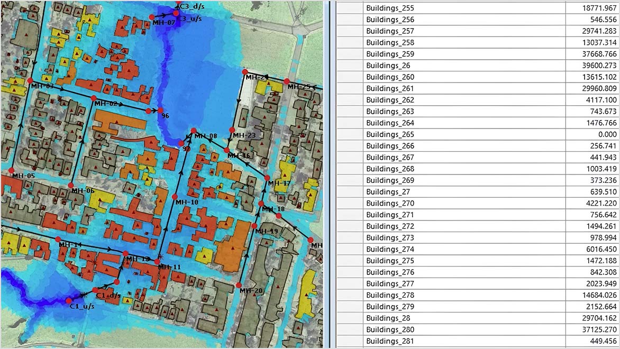Viewport: 620px width, 349px height.
Task: Select row Buildings_273
Action: point(478,237)
